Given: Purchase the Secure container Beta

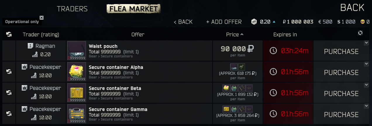Looking at the screenshot, I should [x=341, y=94].
